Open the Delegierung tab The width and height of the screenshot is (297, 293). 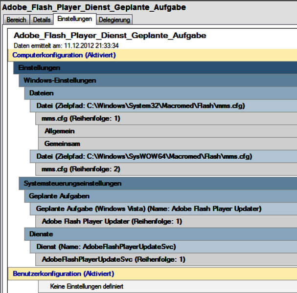pyautogui.click(x=114, y=20)
